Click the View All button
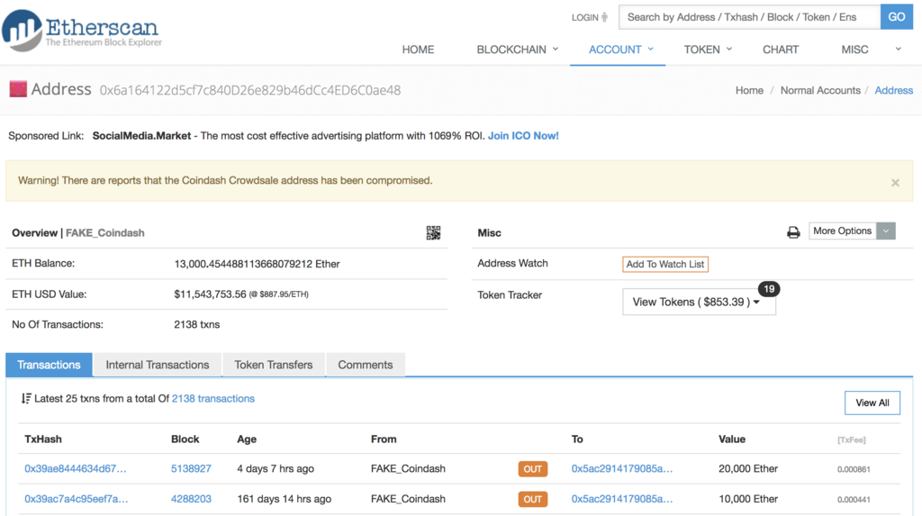Viewport: 922px width, 516px height. tap(872, 403)
